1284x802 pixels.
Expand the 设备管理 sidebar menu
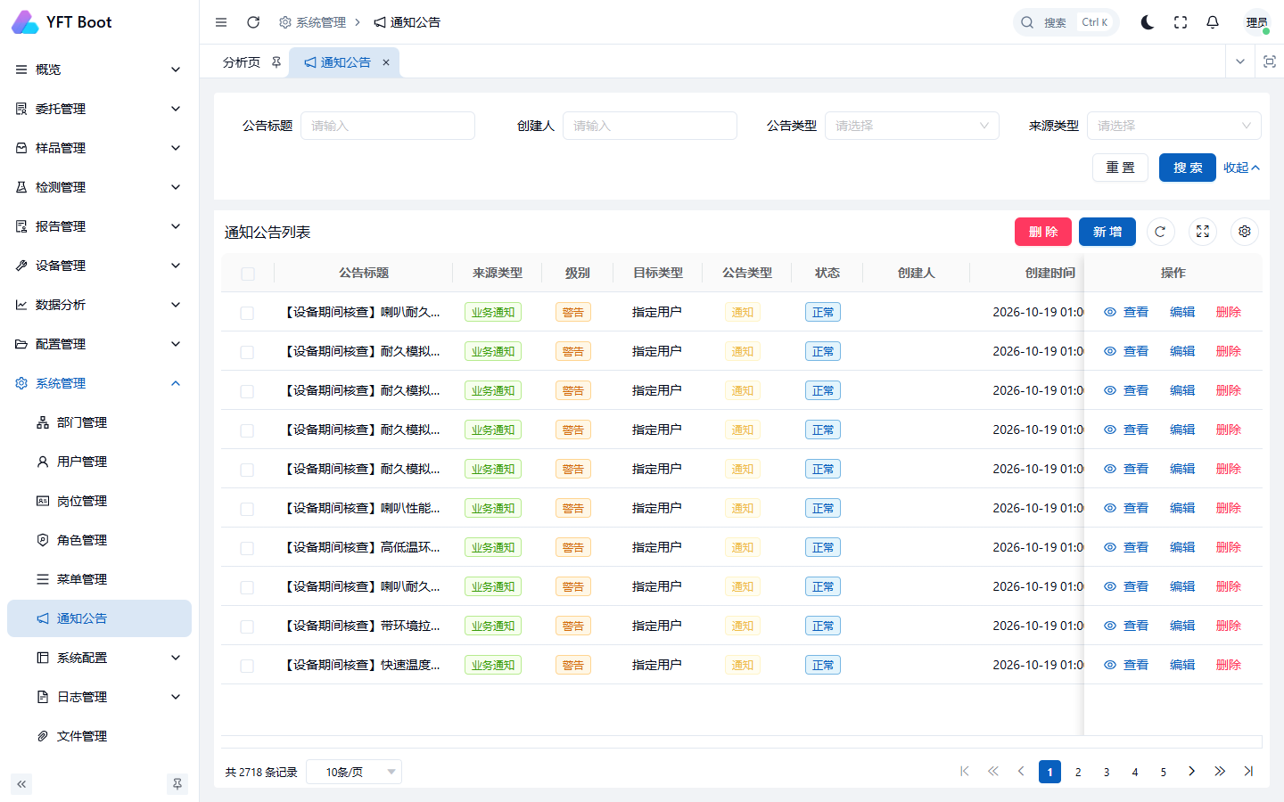(x=99, y=266)
